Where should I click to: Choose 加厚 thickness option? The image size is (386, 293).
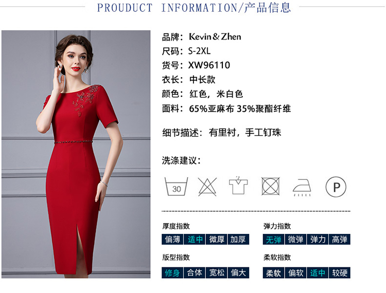(238, 239)
